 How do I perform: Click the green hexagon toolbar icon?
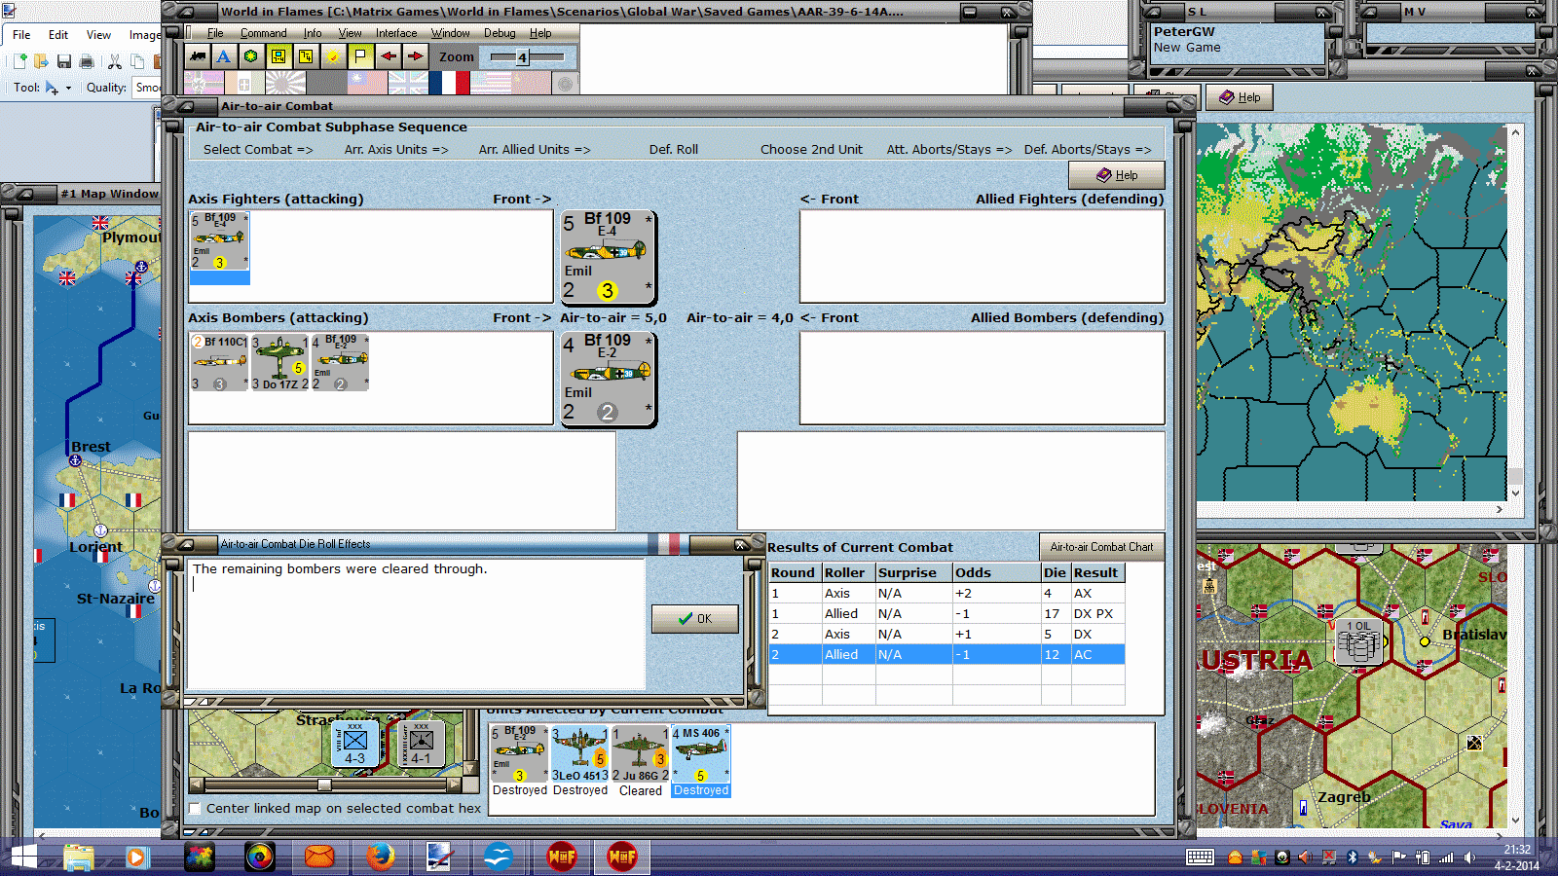(251, 56)
